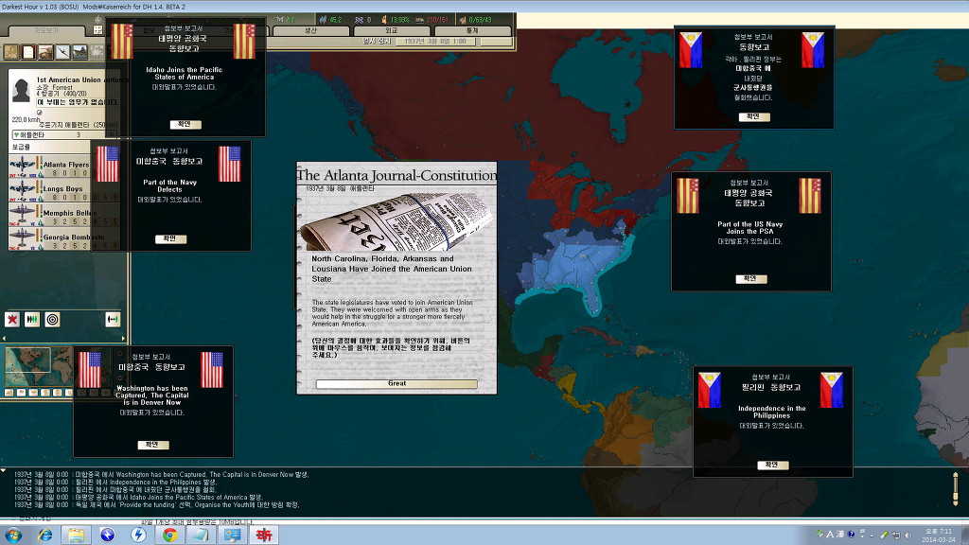Click the red X disband unit icon
The image size is (969, 545).
(12, 320)
